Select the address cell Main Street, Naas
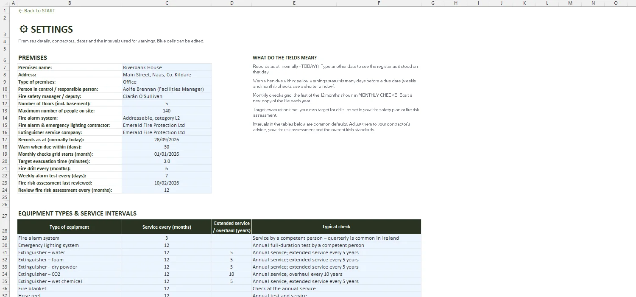The image size is (636, 297). (167, 75)
